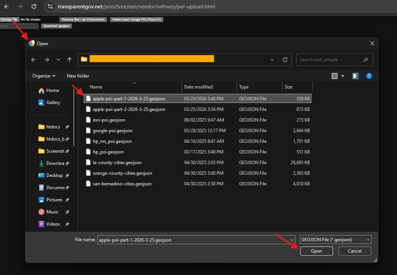
Task: Click the dialog Back arrow icon
Action: pos(33,60)
